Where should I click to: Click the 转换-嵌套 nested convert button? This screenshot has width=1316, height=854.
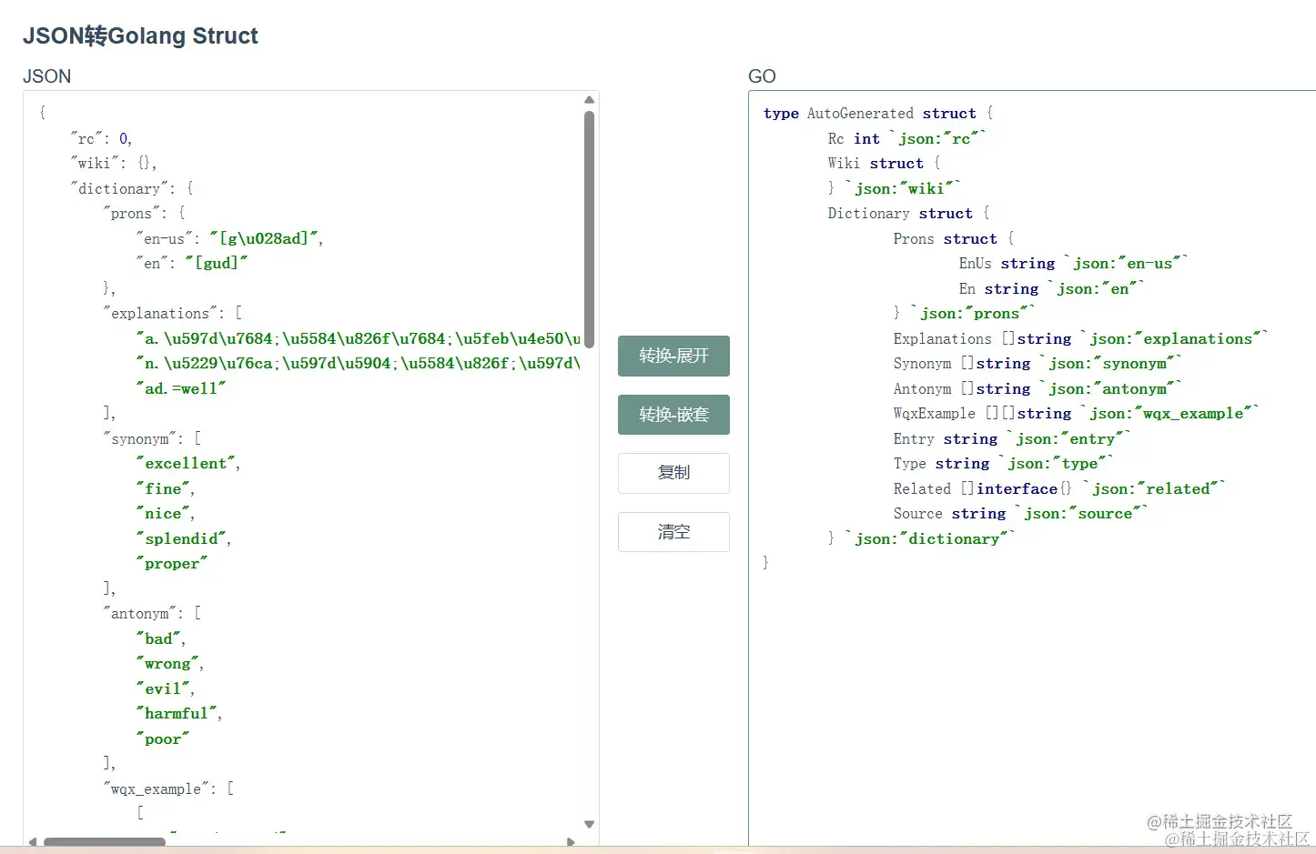click(x=673, y=415)
